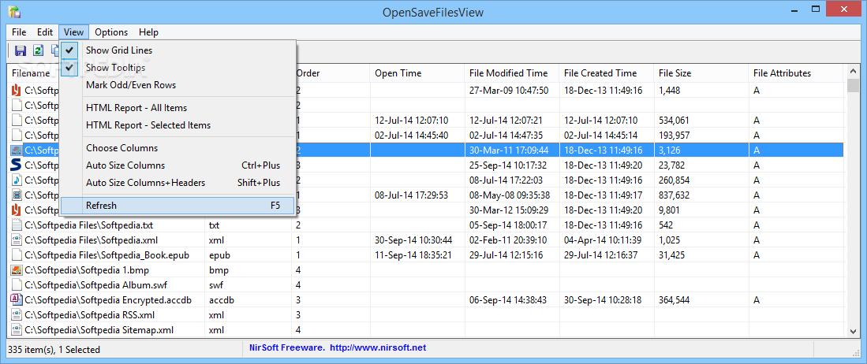Select Auto Size Columns+Headers entry
The image size is (867, 364).
tap(178, 183)
